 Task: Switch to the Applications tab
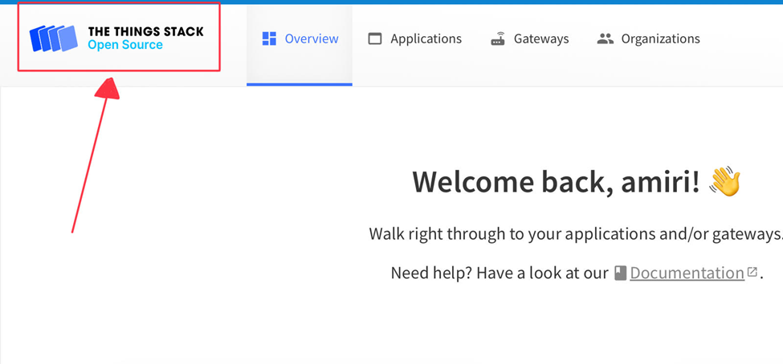[415, 39]
